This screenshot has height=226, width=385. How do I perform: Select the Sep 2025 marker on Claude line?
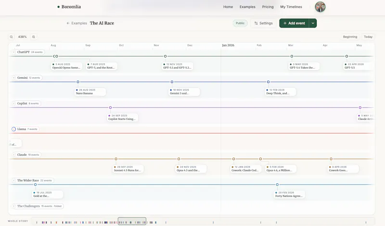[116, 159]
